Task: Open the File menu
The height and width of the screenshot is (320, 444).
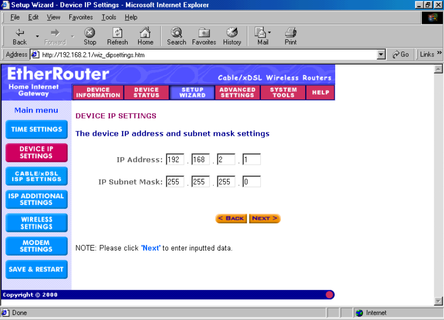Action: 15,17
